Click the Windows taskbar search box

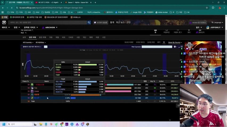click(20, 124)
